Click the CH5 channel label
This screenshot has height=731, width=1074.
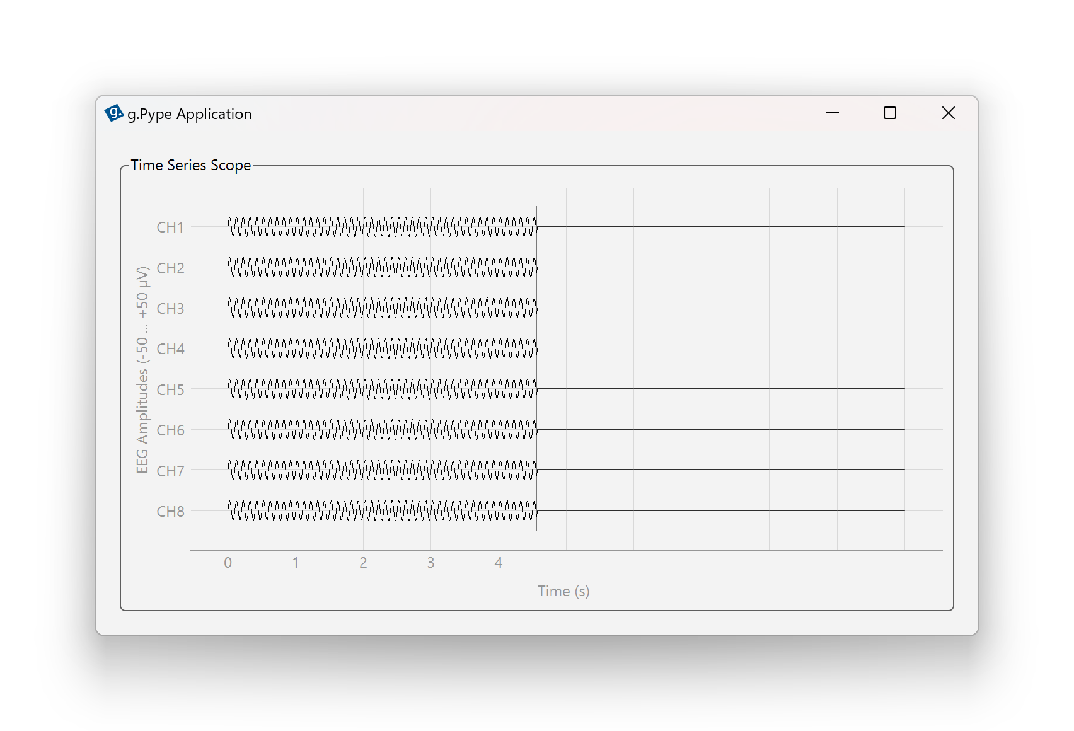click(170, 390)
